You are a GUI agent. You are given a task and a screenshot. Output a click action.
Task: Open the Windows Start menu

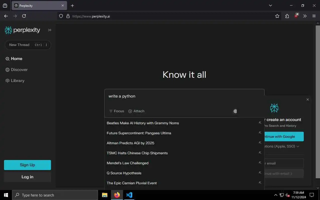point(6,195)
